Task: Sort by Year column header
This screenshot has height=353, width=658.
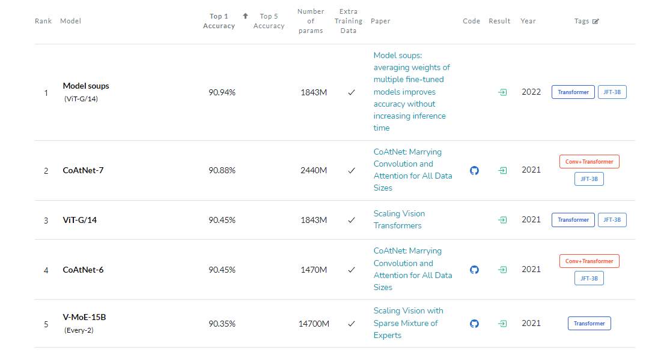Action: 528,21
